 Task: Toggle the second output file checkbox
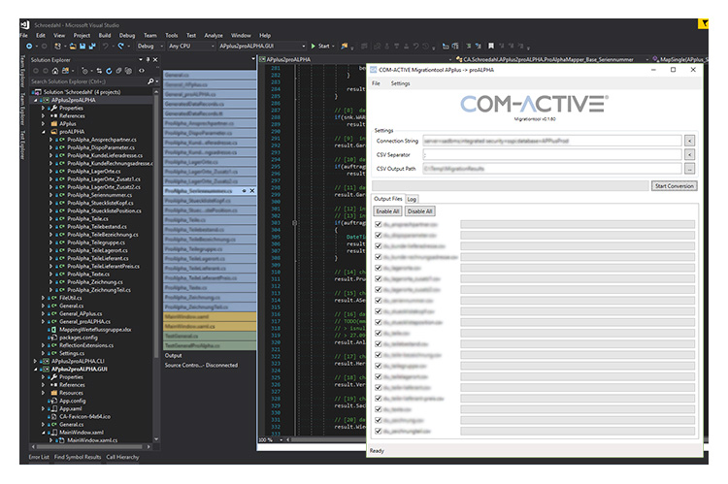(x=378, y=235)
